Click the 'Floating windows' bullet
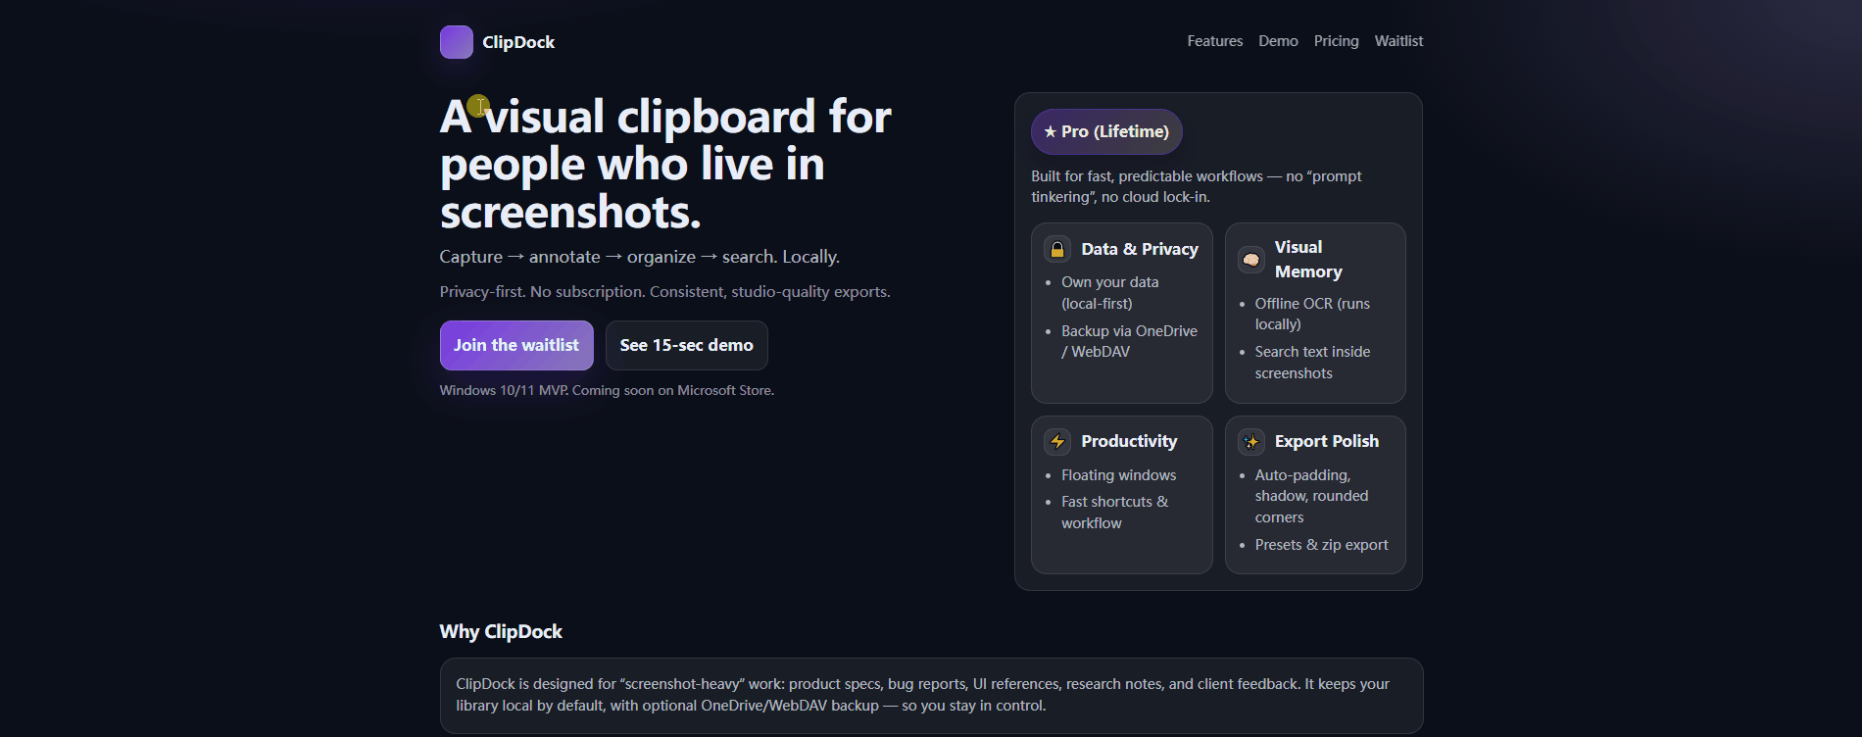Screen dimensions: 1862x737 pos(1119,475)
